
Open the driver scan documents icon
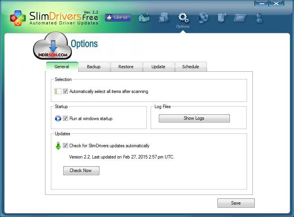(164, 18)
